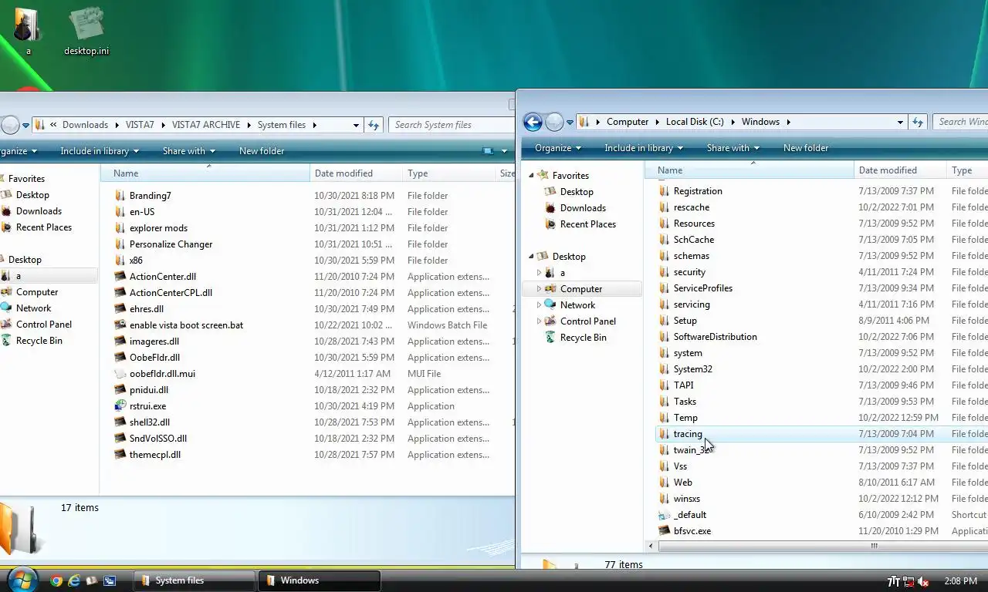The width and height of the screenshot is (988, 592).
Task: Select winsxs folder in Windows window
Action: pyautogui.click(x=686, y=499)
